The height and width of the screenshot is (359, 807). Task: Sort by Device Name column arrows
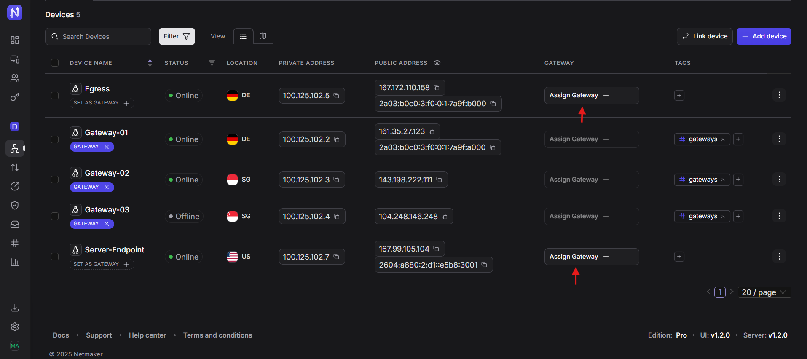pyautogui.click(x=150, y=63)
